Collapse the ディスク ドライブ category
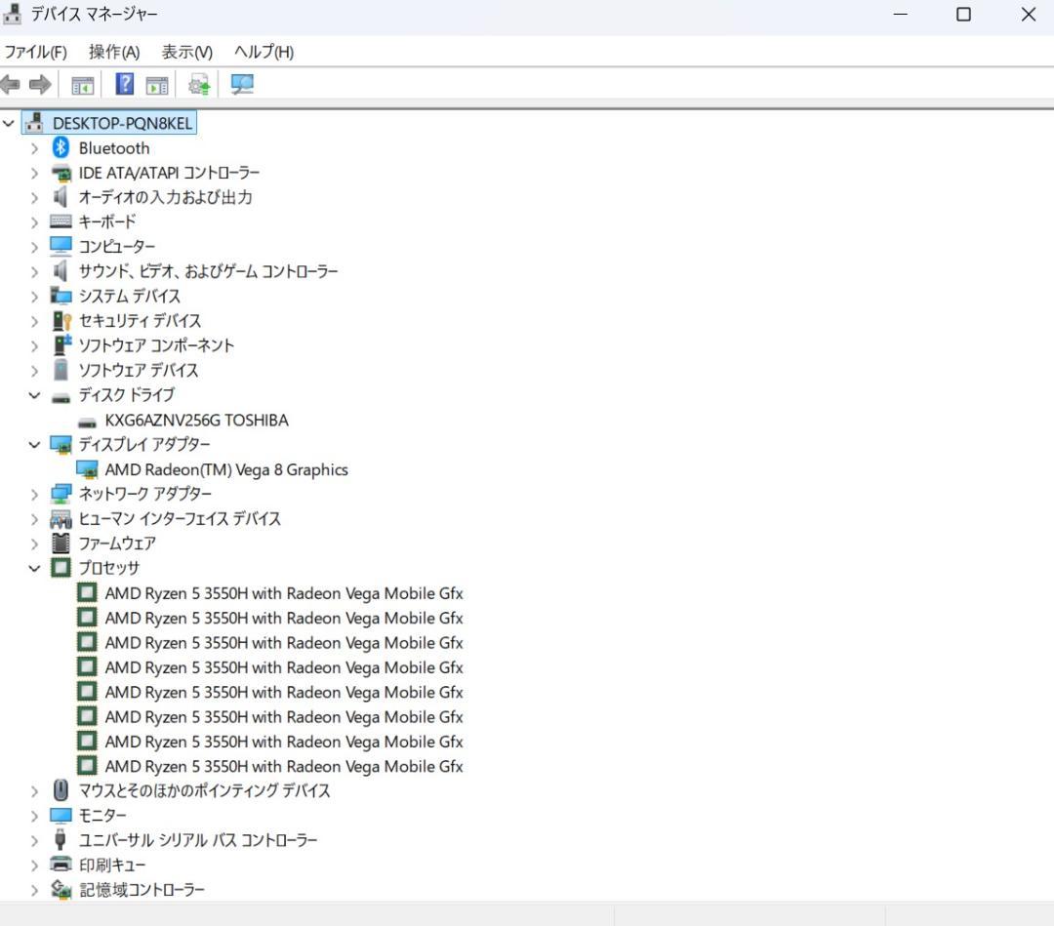This screenshot has height=926, width=1054. (x=34, y=395)
